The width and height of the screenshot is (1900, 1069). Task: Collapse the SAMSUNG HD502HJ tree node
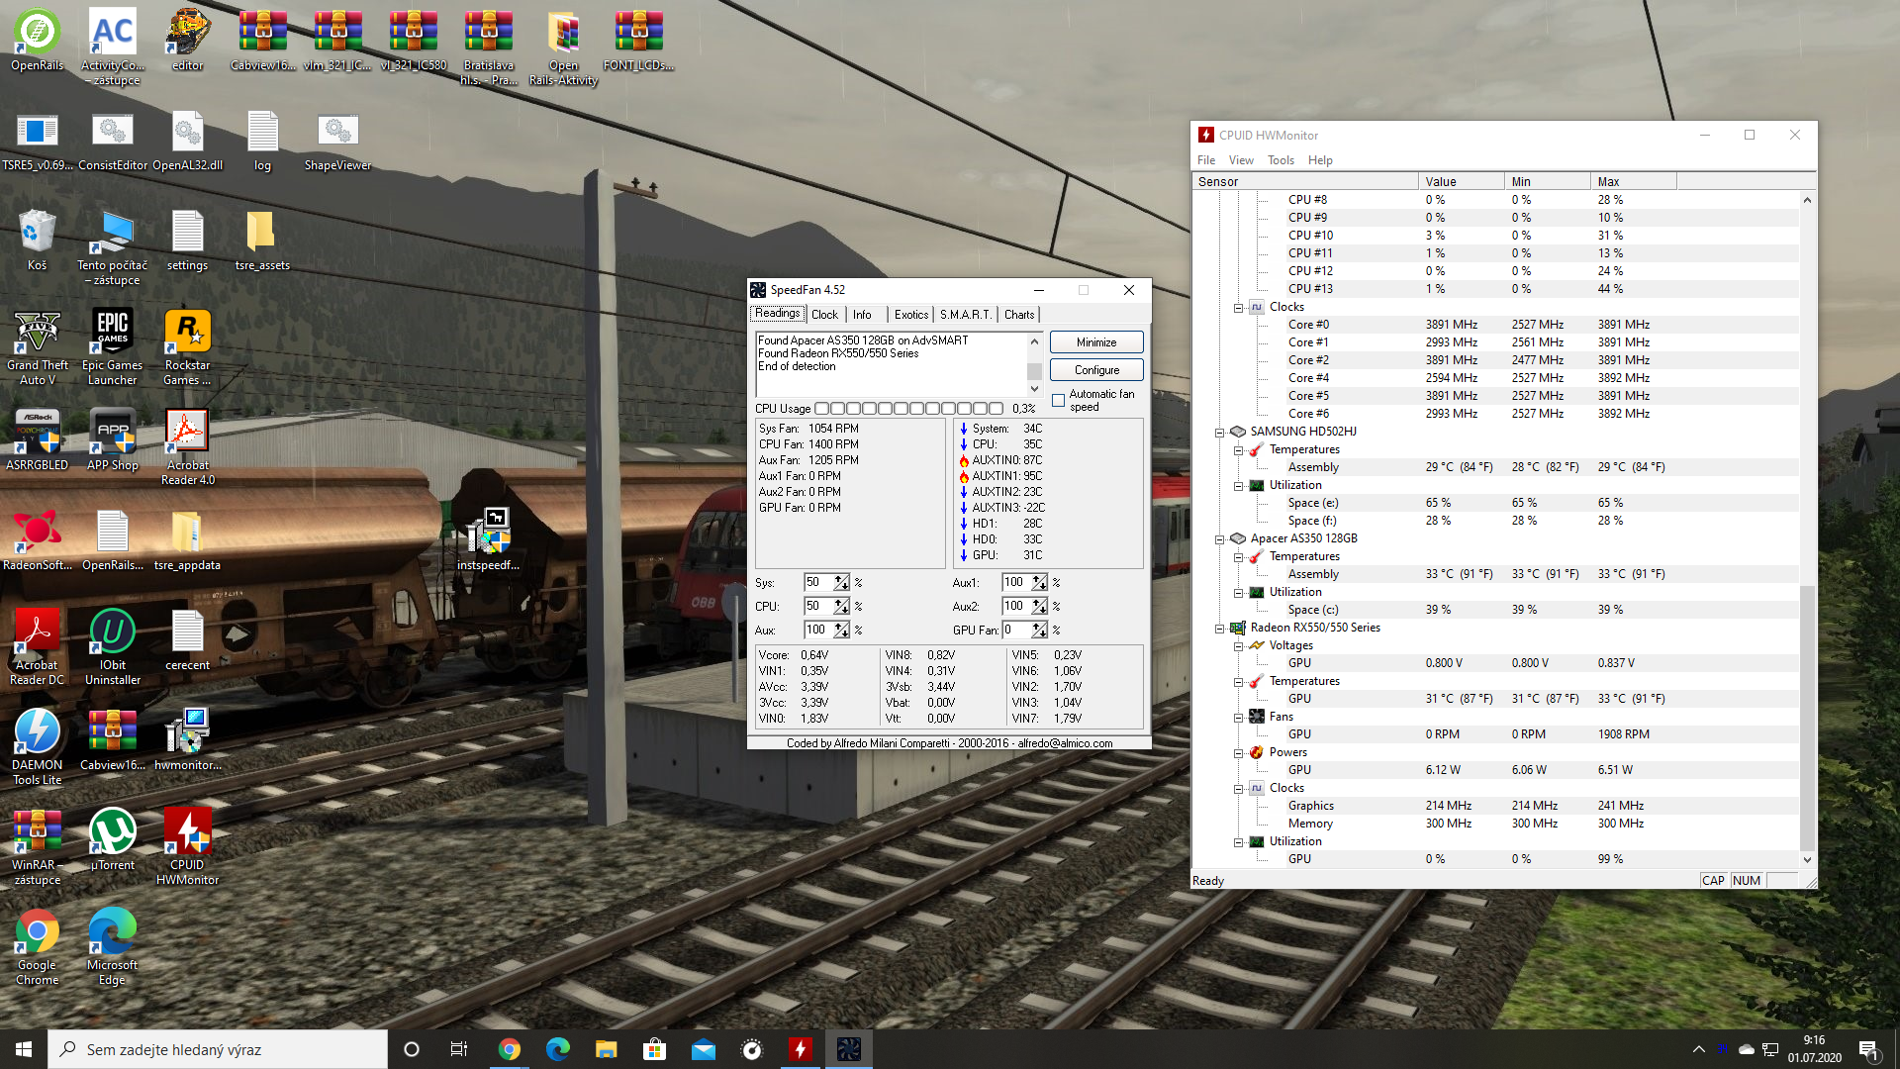(1220, 433)
